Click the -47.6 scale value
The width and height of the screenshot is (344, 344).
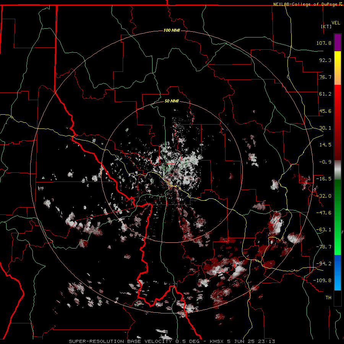(x=324, y=213)
